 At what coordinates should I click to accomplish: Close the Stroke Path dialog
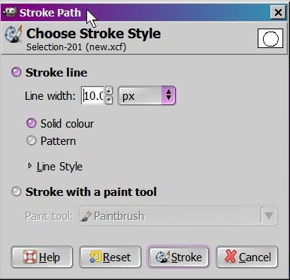click(278, 12)
